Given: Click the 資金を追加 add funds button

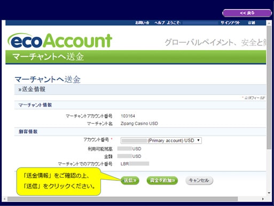Looking at the screenshot, I should pyautogui.click(x=162, y=180).
